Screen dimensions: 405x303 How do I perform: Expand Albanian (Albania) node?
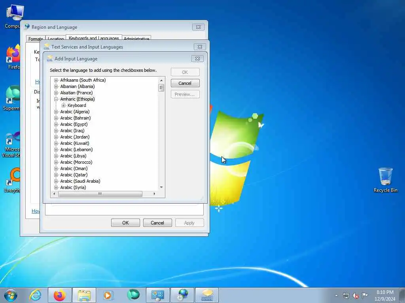(x=56, y=86)
